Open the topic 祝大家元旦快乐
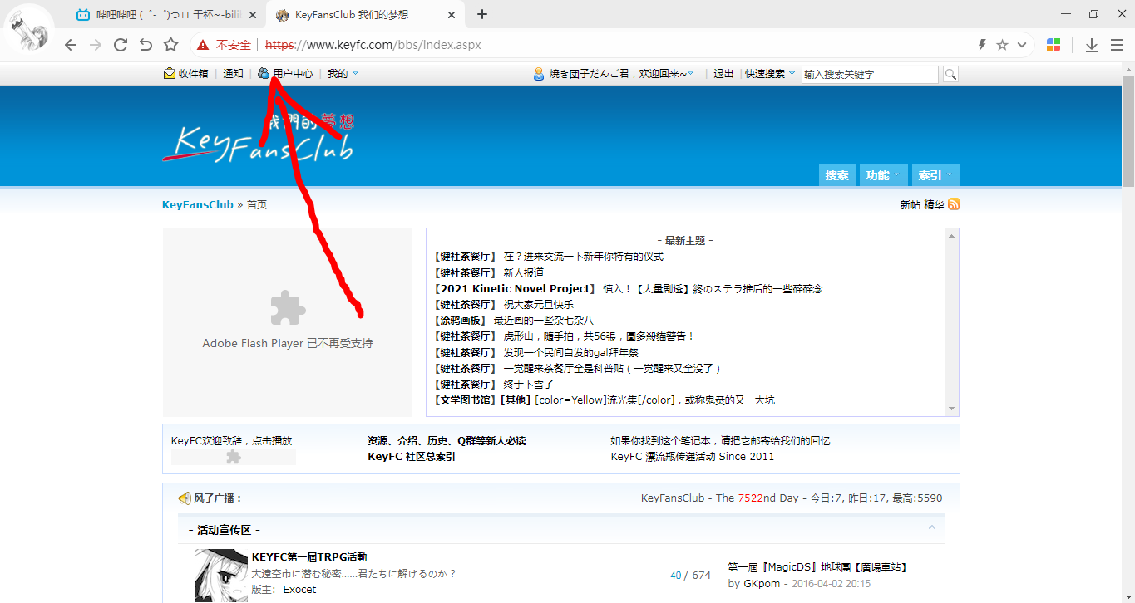Image resolution: width=1135 pixels, height=603 pixels. coord(539,304)
